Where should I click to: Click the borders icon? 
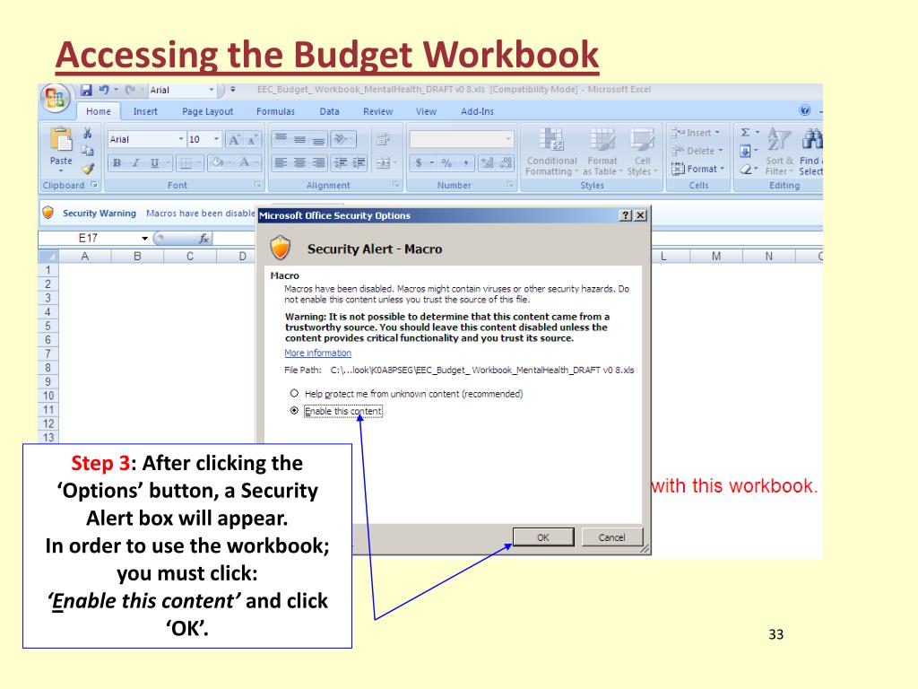[185, 163]
